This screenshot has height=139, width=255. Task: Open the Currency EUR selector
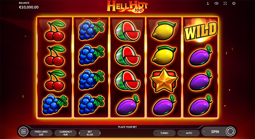[x=66, y=133]
